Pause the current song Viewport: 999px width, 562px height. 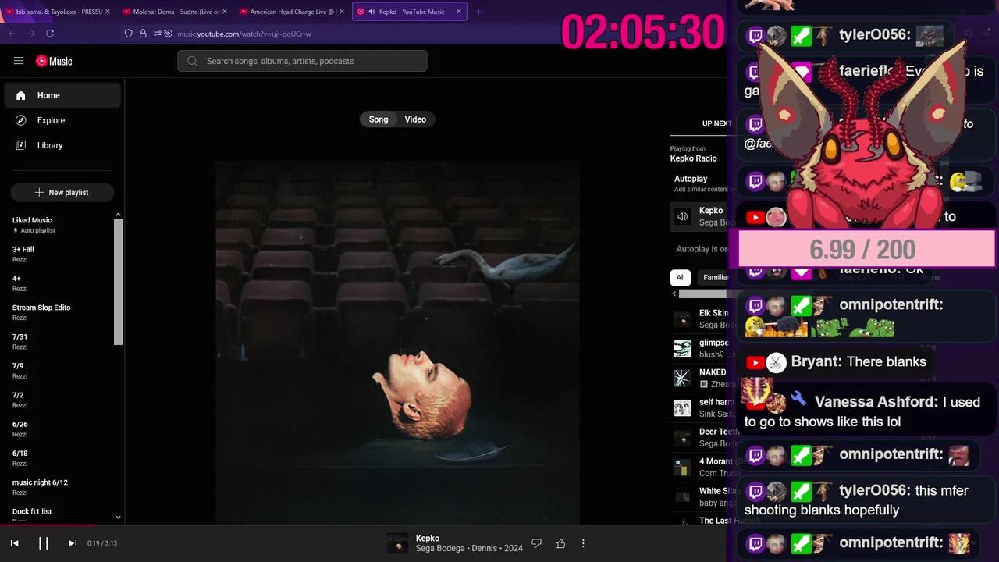44,543
